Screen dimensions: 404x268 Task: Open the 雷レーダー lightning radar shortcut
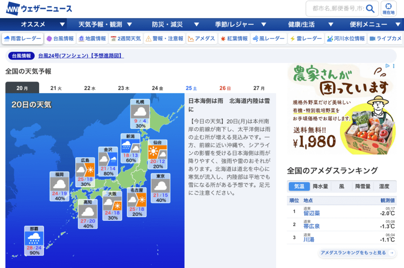306,39
